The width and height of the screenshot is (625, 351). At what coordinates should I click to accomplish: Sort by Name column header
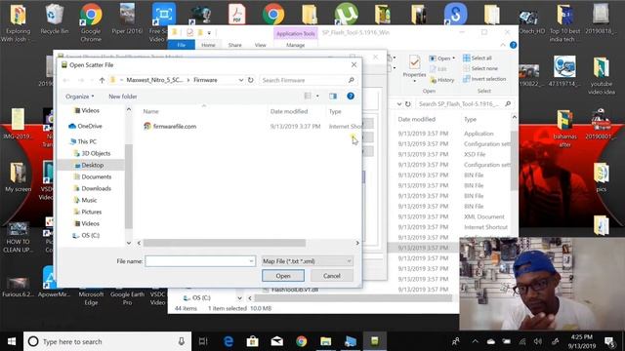tap(150, 111)
